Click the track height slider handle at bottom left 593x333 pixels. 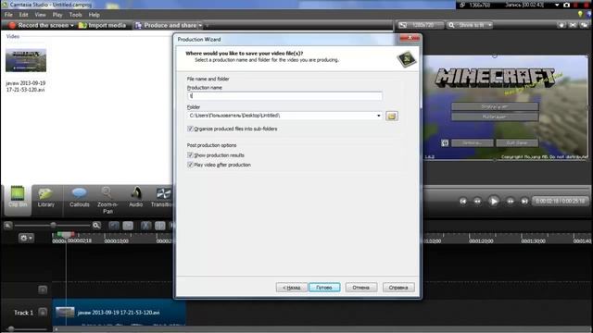(x=11, y=329)
